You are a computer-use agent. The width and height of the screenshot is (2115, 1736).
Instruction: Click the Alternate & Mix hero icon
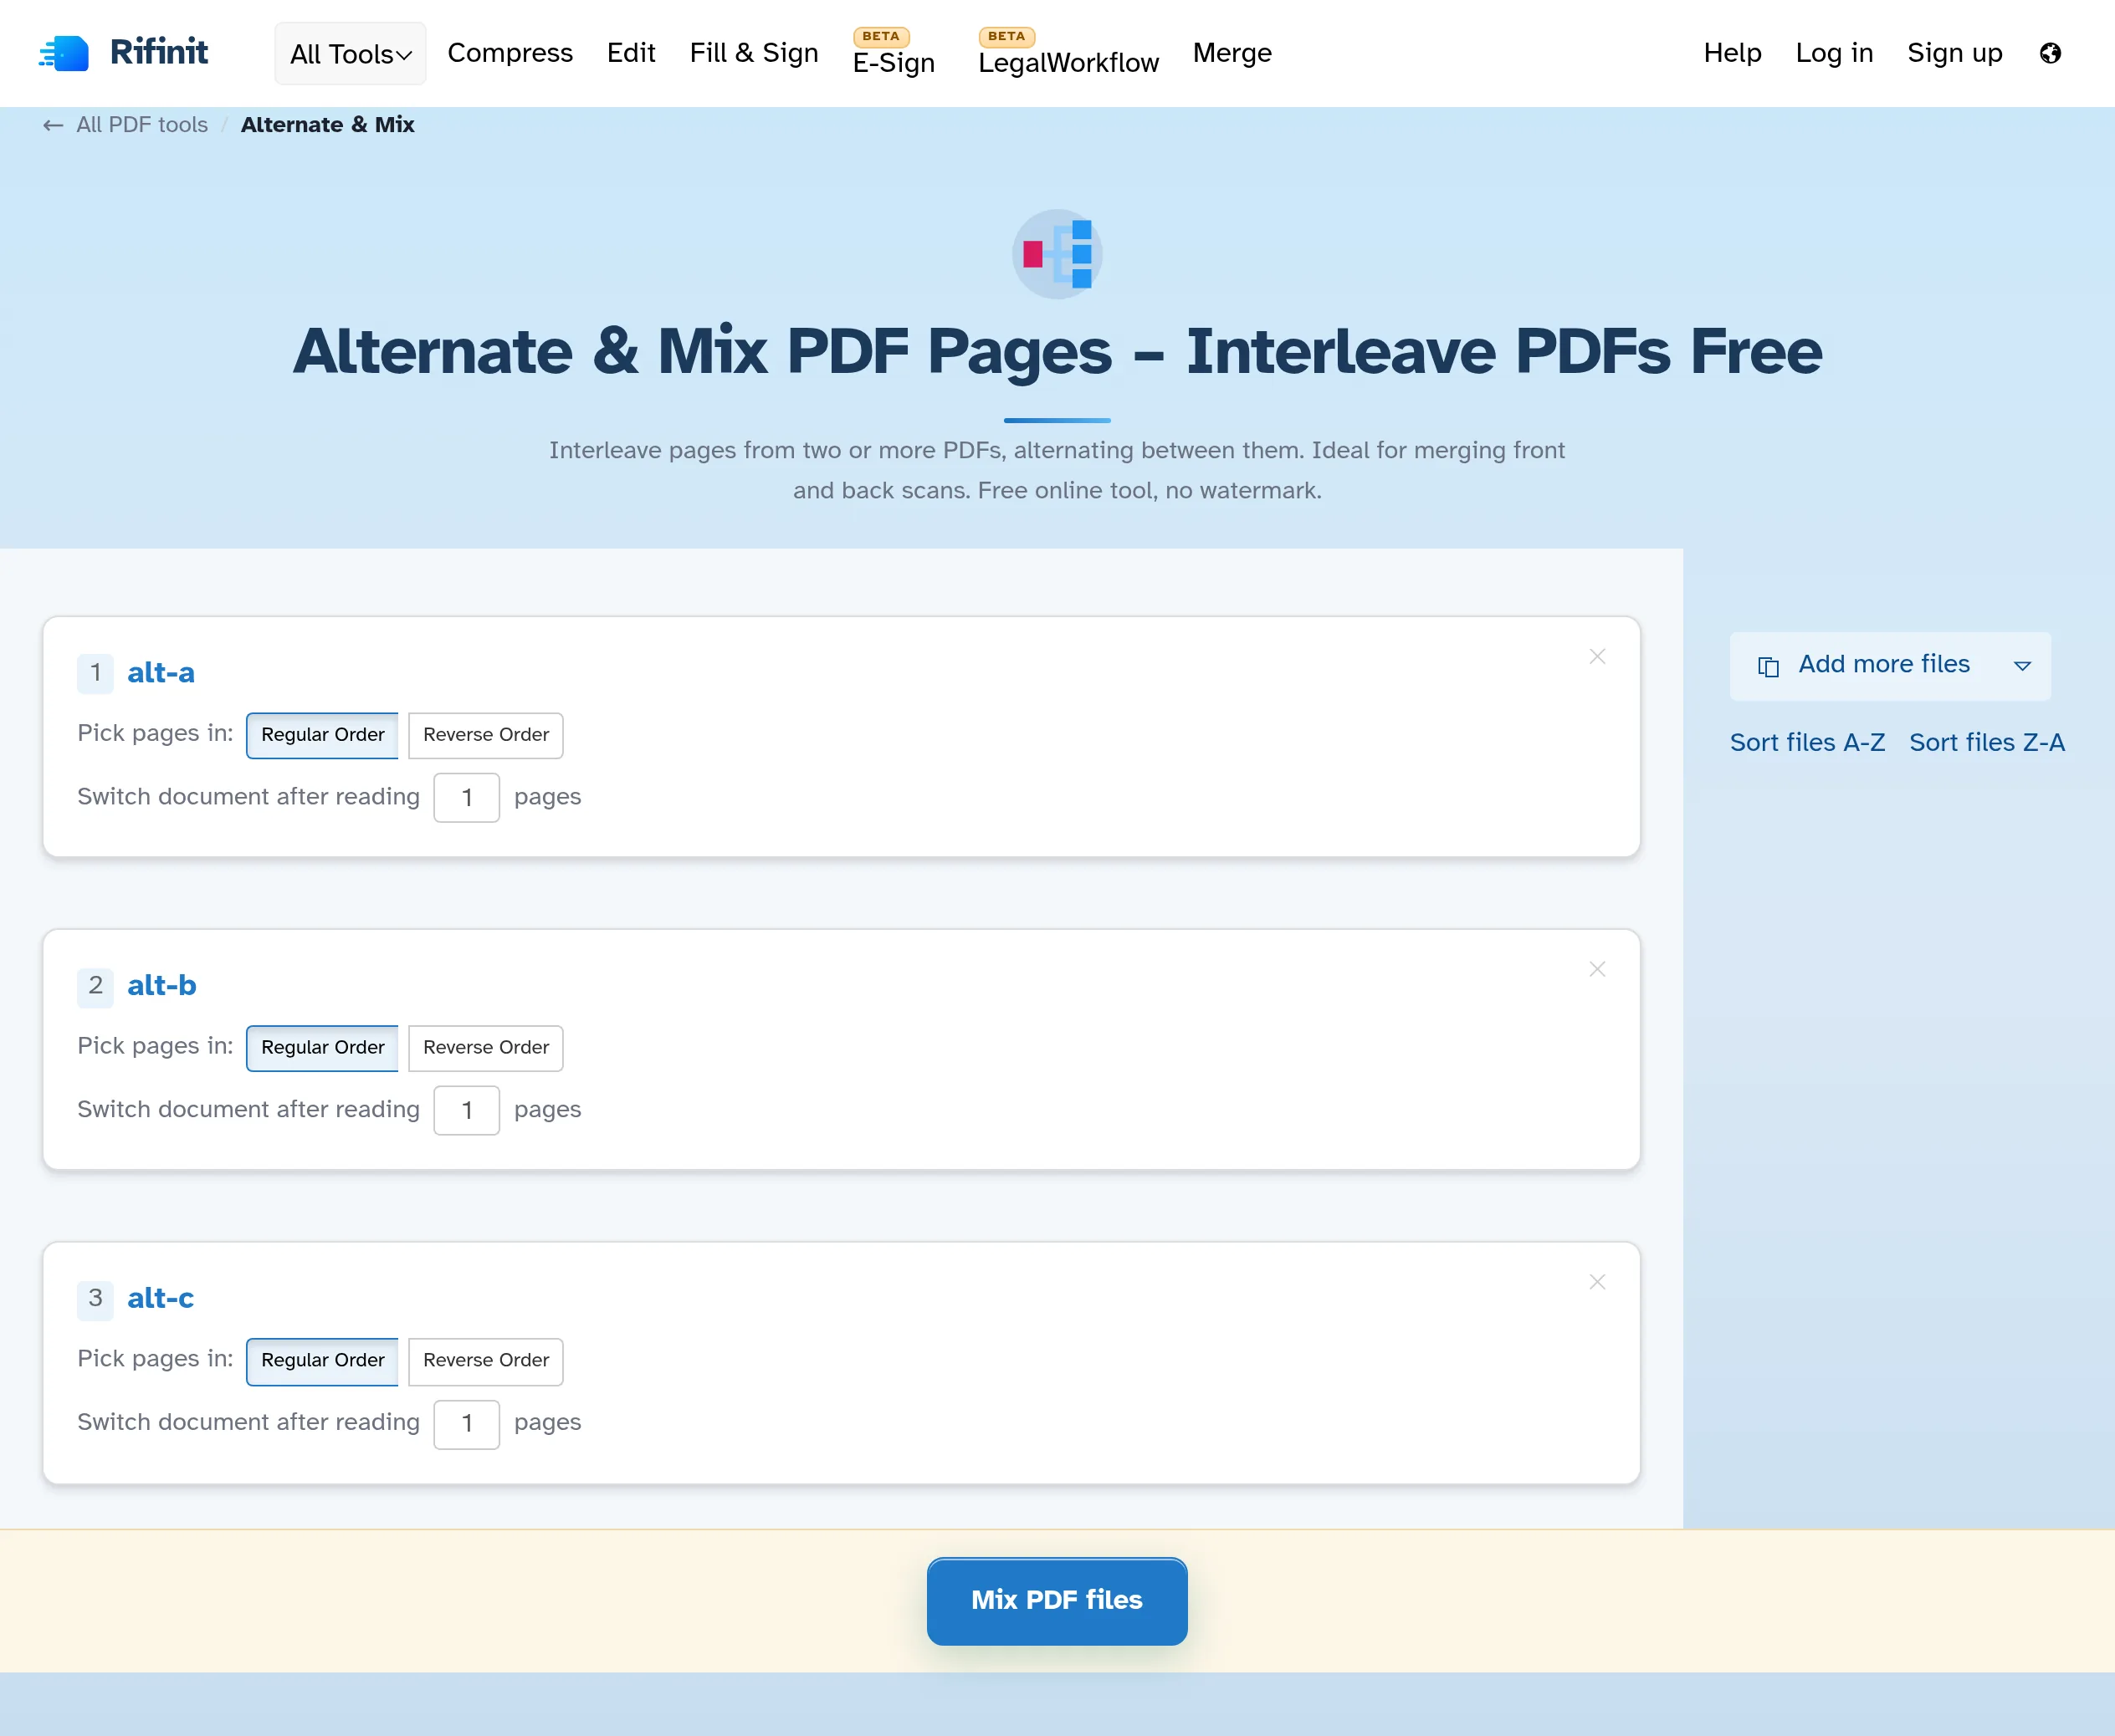(1057, 254)
